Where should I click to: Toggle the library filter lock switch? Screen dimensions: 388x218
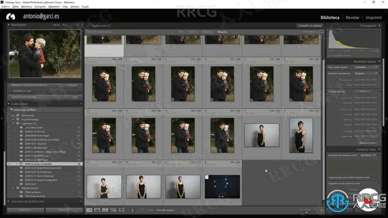pos(322,32)
